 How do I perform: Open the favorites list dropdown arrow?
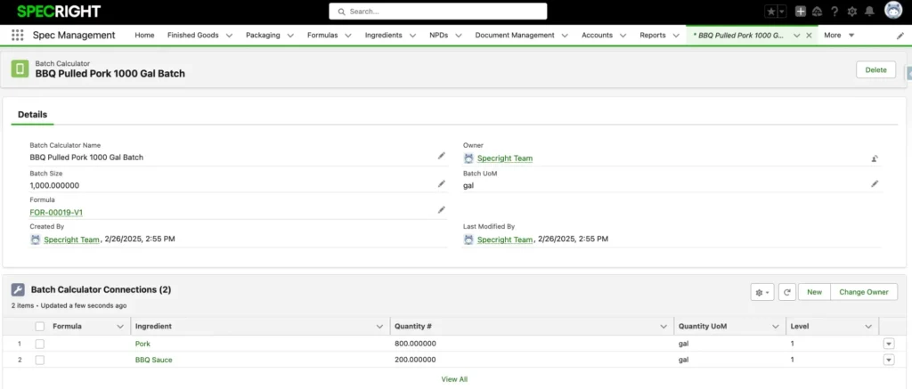(782, 12)
